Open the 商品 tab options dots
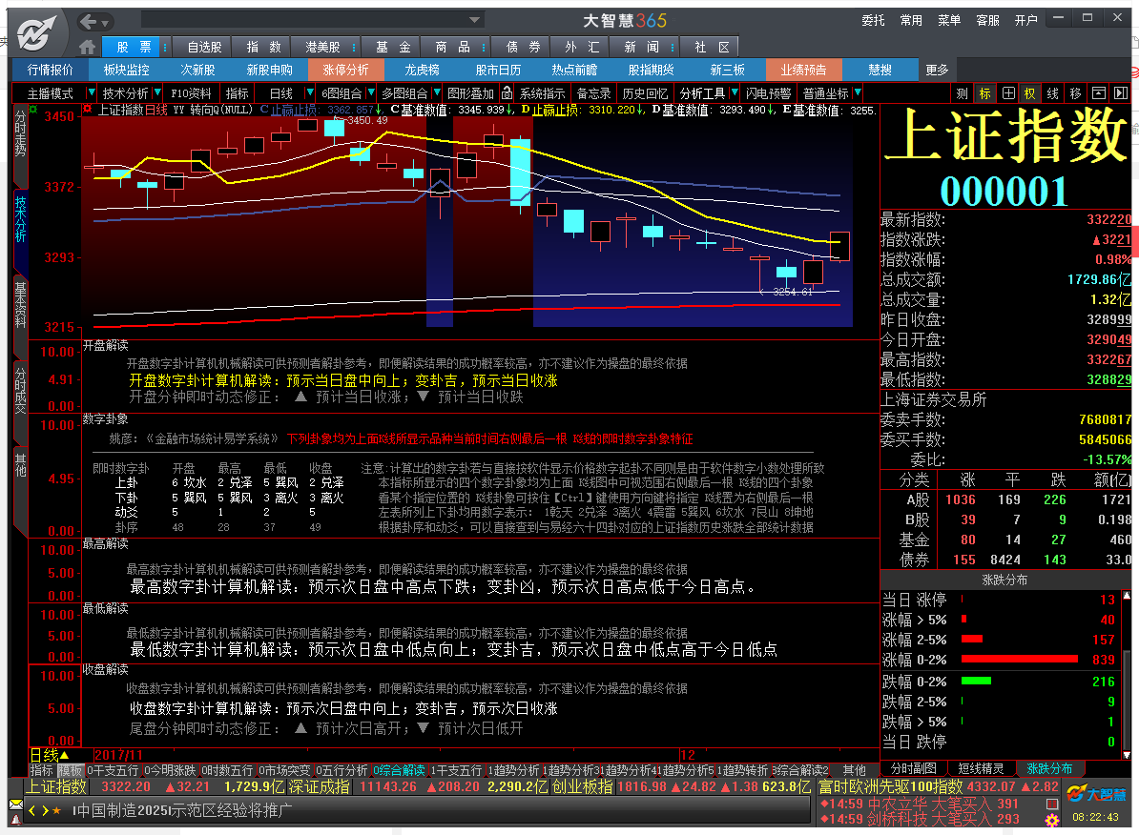Image resolution: width=1139 pixels, height=835 pixels. coord(483,48)
